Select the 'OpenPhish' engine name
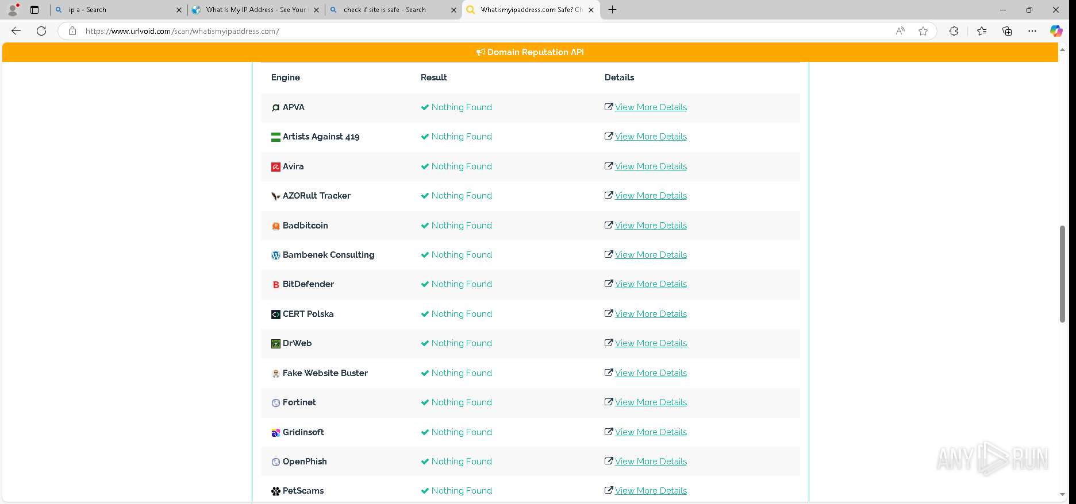Image resolution: width=1076 pixels, height=504 pixels. pos(305,462)
